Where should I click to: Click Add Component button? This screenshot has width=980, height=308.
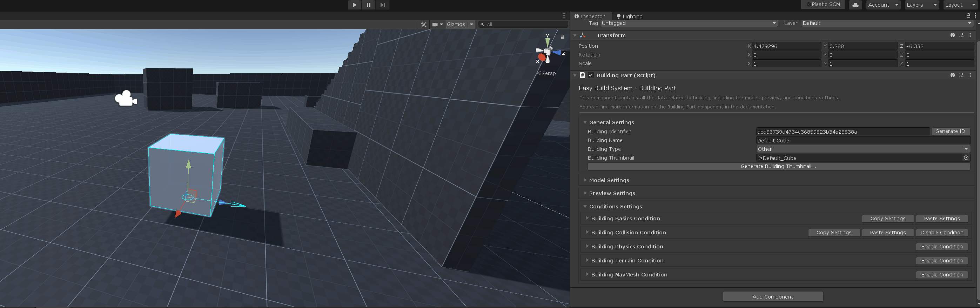773,296
